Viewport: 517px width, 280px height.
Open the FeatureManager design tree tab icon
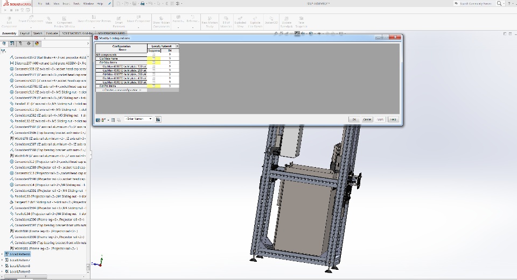[x=4, y=44]
